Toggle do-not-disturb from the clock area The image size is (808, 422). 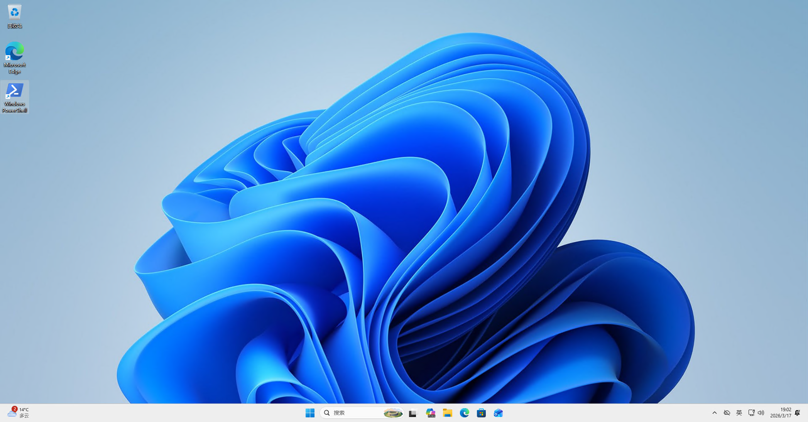tap(798, 412)
